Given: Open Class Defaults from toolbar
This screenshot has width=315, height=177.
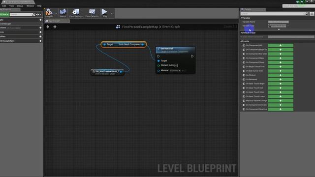Looking at the screenshot, I should coord(92,13).
